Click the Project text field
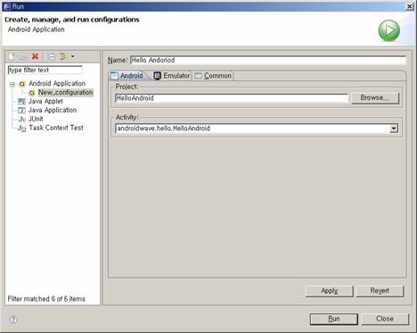Viewport: 417px width, 333px height. pyautogui.click(x=232, y=98)
